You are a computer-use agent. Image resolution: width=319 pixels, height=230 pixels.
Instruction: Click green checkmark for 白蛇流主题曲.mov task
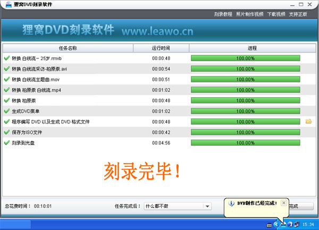(7, 79)
